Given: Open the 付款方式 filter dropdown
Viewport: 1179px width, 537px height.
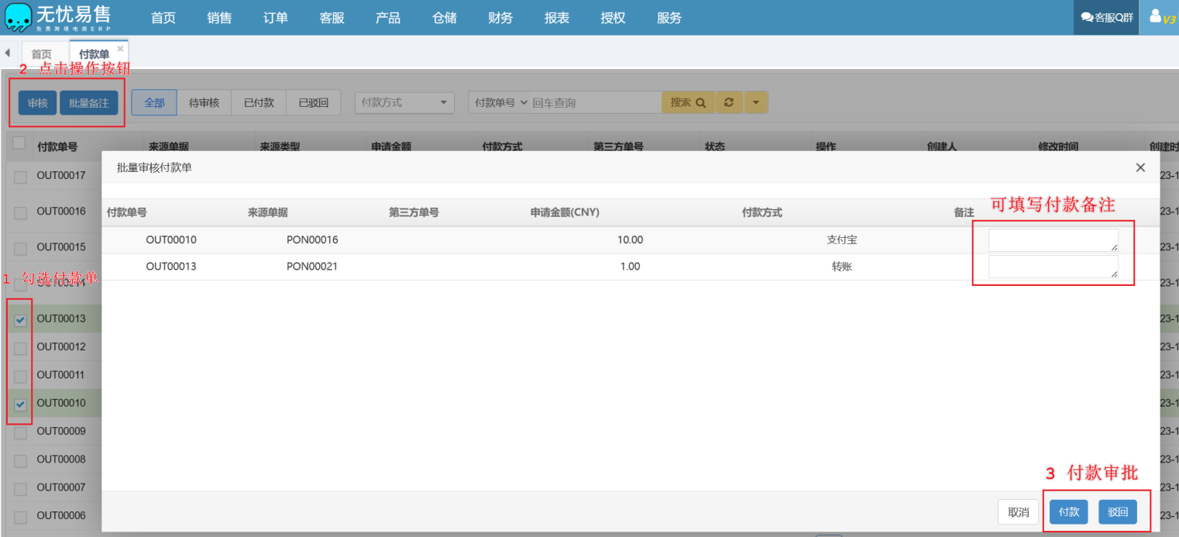Looking at the screenshot, I should click(x=405, y=102).
